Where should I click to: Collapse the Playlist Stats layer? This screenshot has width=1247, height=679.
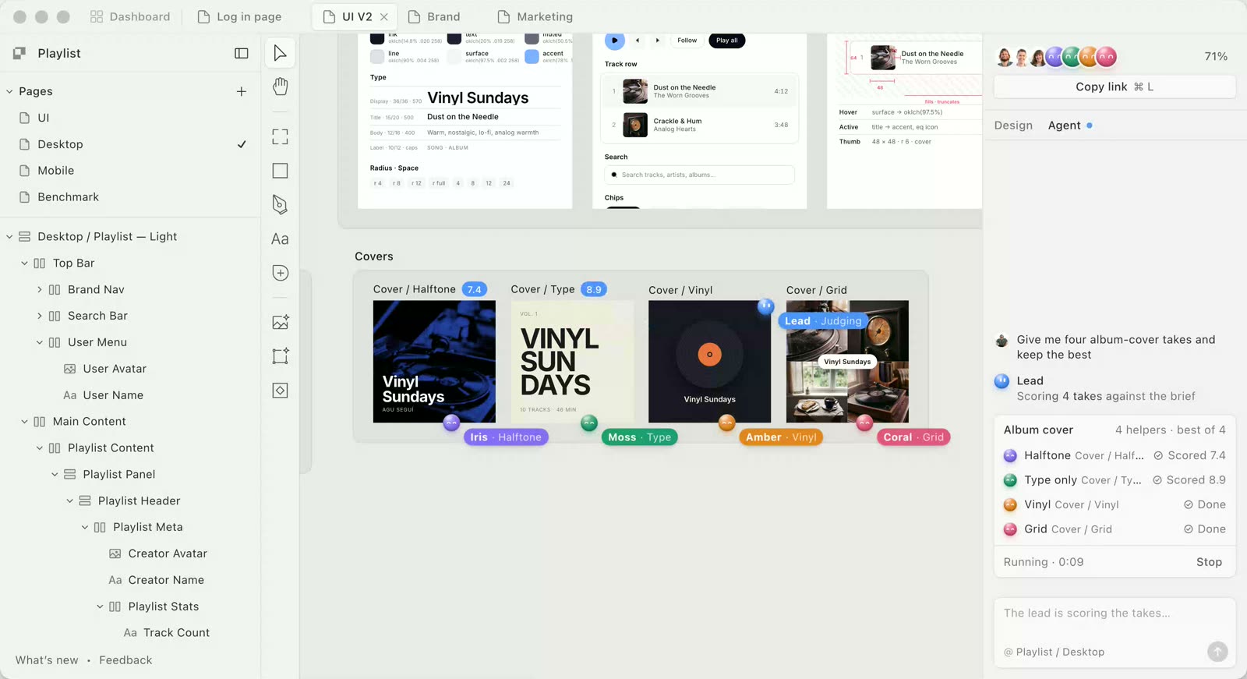pyautogui.click(x=100, y=607)
